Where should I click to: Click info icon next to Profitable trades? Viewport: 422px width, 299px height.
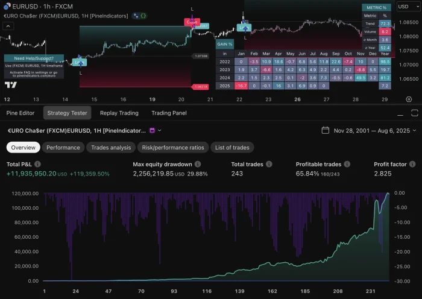point(346,164)
